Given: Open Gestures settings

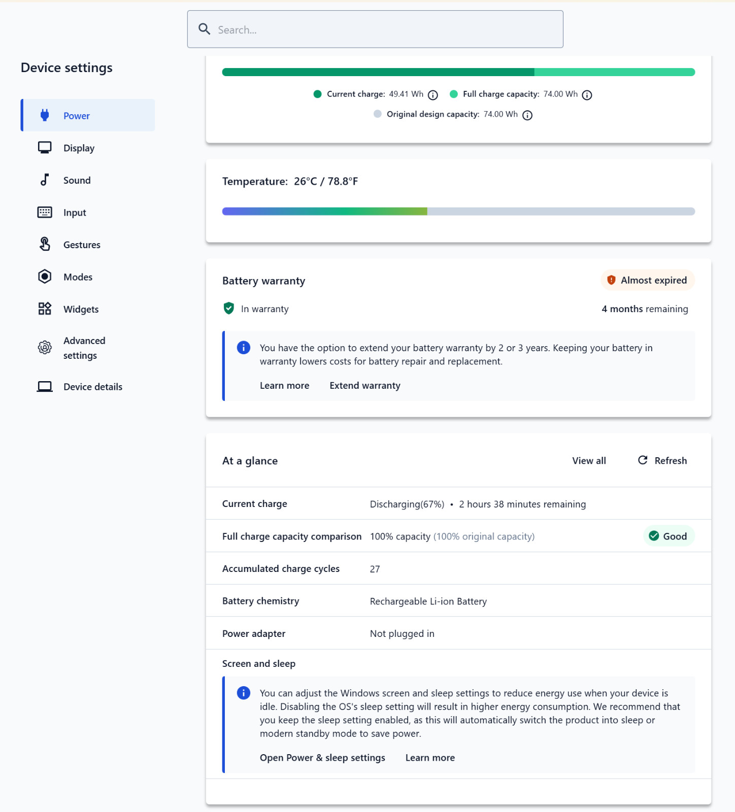Looking at the screenshot, I should coord(88,245).
